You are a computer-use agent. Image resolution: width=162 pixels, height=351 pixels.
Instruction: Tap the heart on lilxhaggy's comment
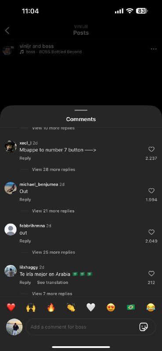(x=151, y=273)
